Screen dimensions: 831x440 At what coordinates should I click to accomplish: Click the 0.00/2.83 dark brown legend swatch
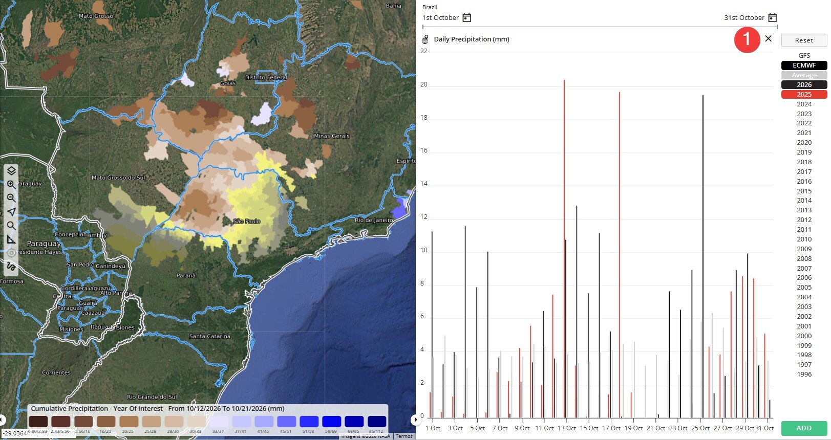(38, 422)
